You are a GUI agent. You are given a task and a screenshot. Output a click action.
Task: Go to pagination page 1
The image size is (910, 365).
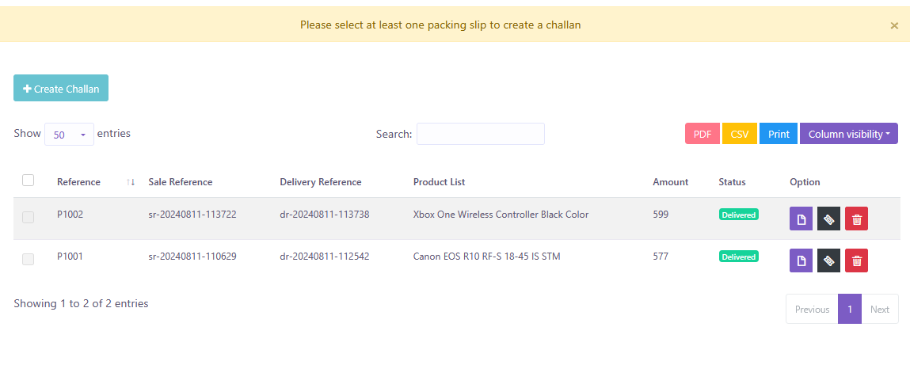[849, 310]
